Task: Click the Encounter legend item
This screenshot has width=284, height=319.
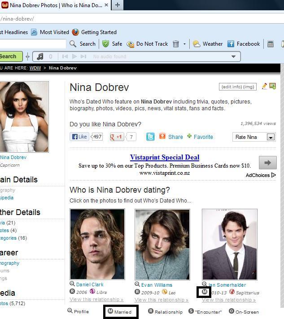Action: 205,311
